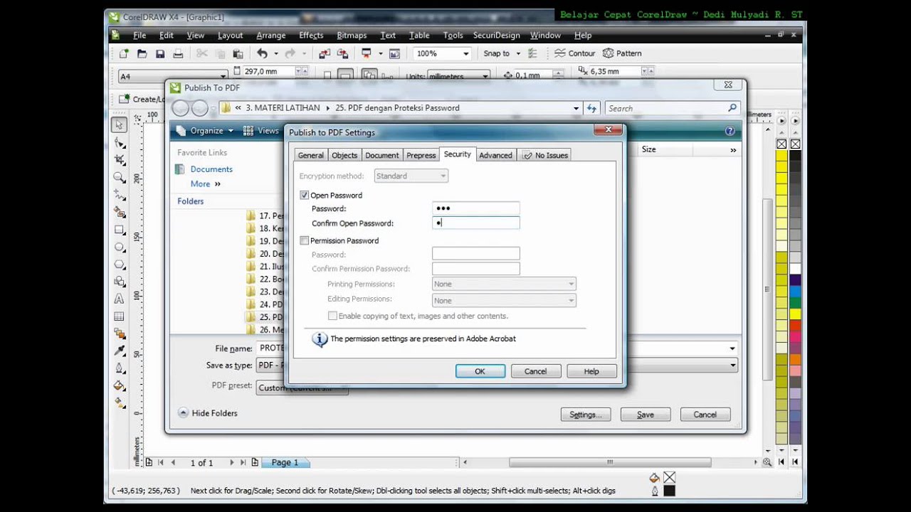Select the Shape tool in toolbox
Viewport: 911px width, 512px height.
[x=120, y=142]
